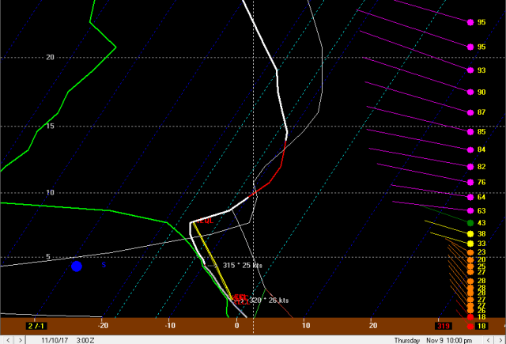
Task: Click the left arrow beside the 11/10/17 date
Action: [6, 339]
